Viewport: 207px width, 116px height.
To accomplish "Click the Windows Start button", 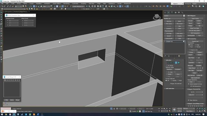I will [2, 114].
